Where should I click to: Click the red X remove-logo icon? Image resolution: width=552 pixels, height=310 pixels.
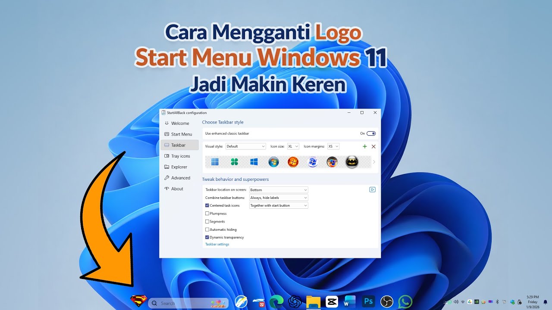pyautogui.click(x=373, y=146)
